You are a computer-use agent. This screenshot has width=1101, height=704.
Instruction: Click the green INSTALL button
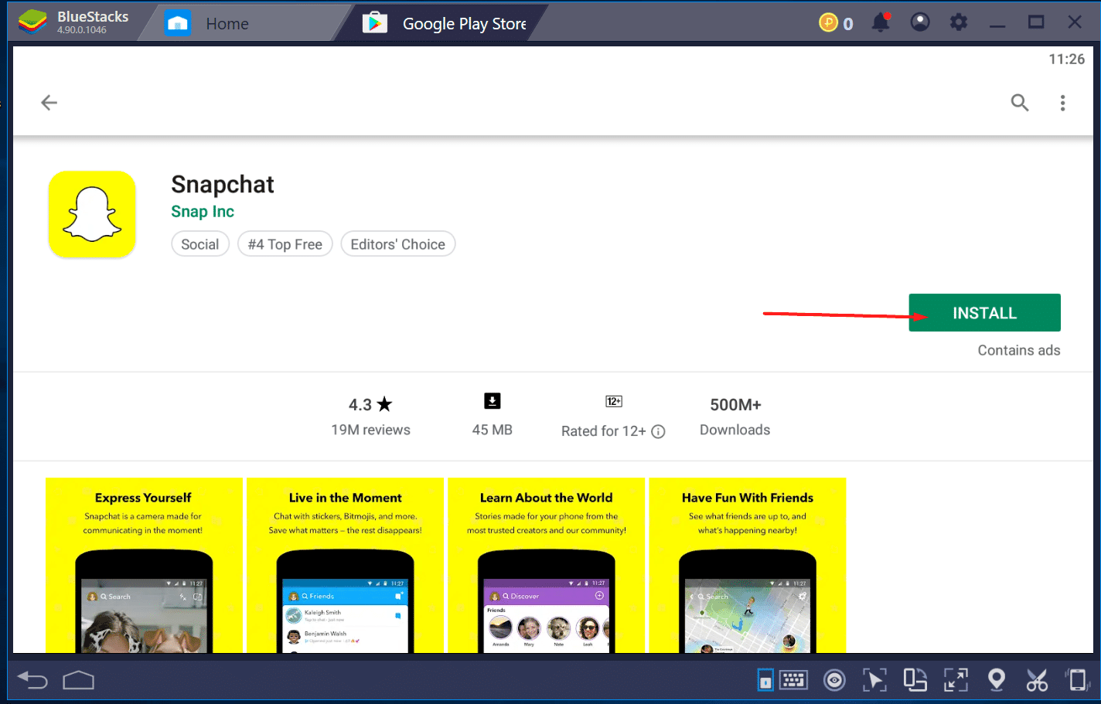point(984,313)
